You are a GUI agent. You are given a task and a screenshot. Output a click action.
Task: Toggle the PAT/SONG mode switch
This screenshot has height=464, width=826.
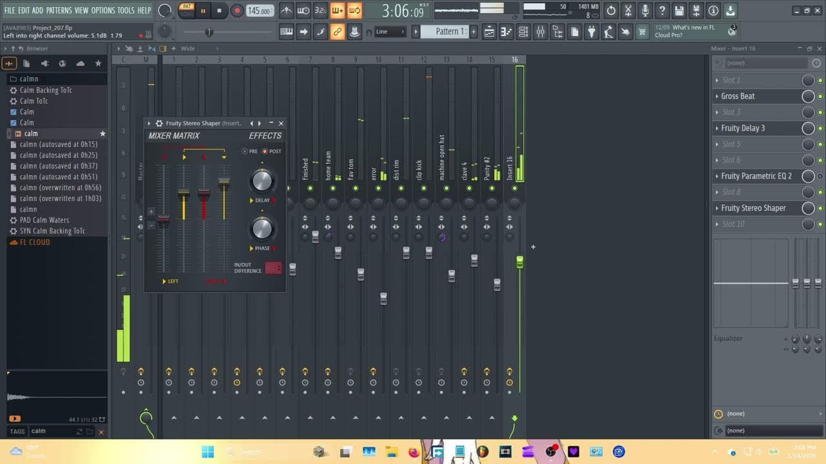186,10
